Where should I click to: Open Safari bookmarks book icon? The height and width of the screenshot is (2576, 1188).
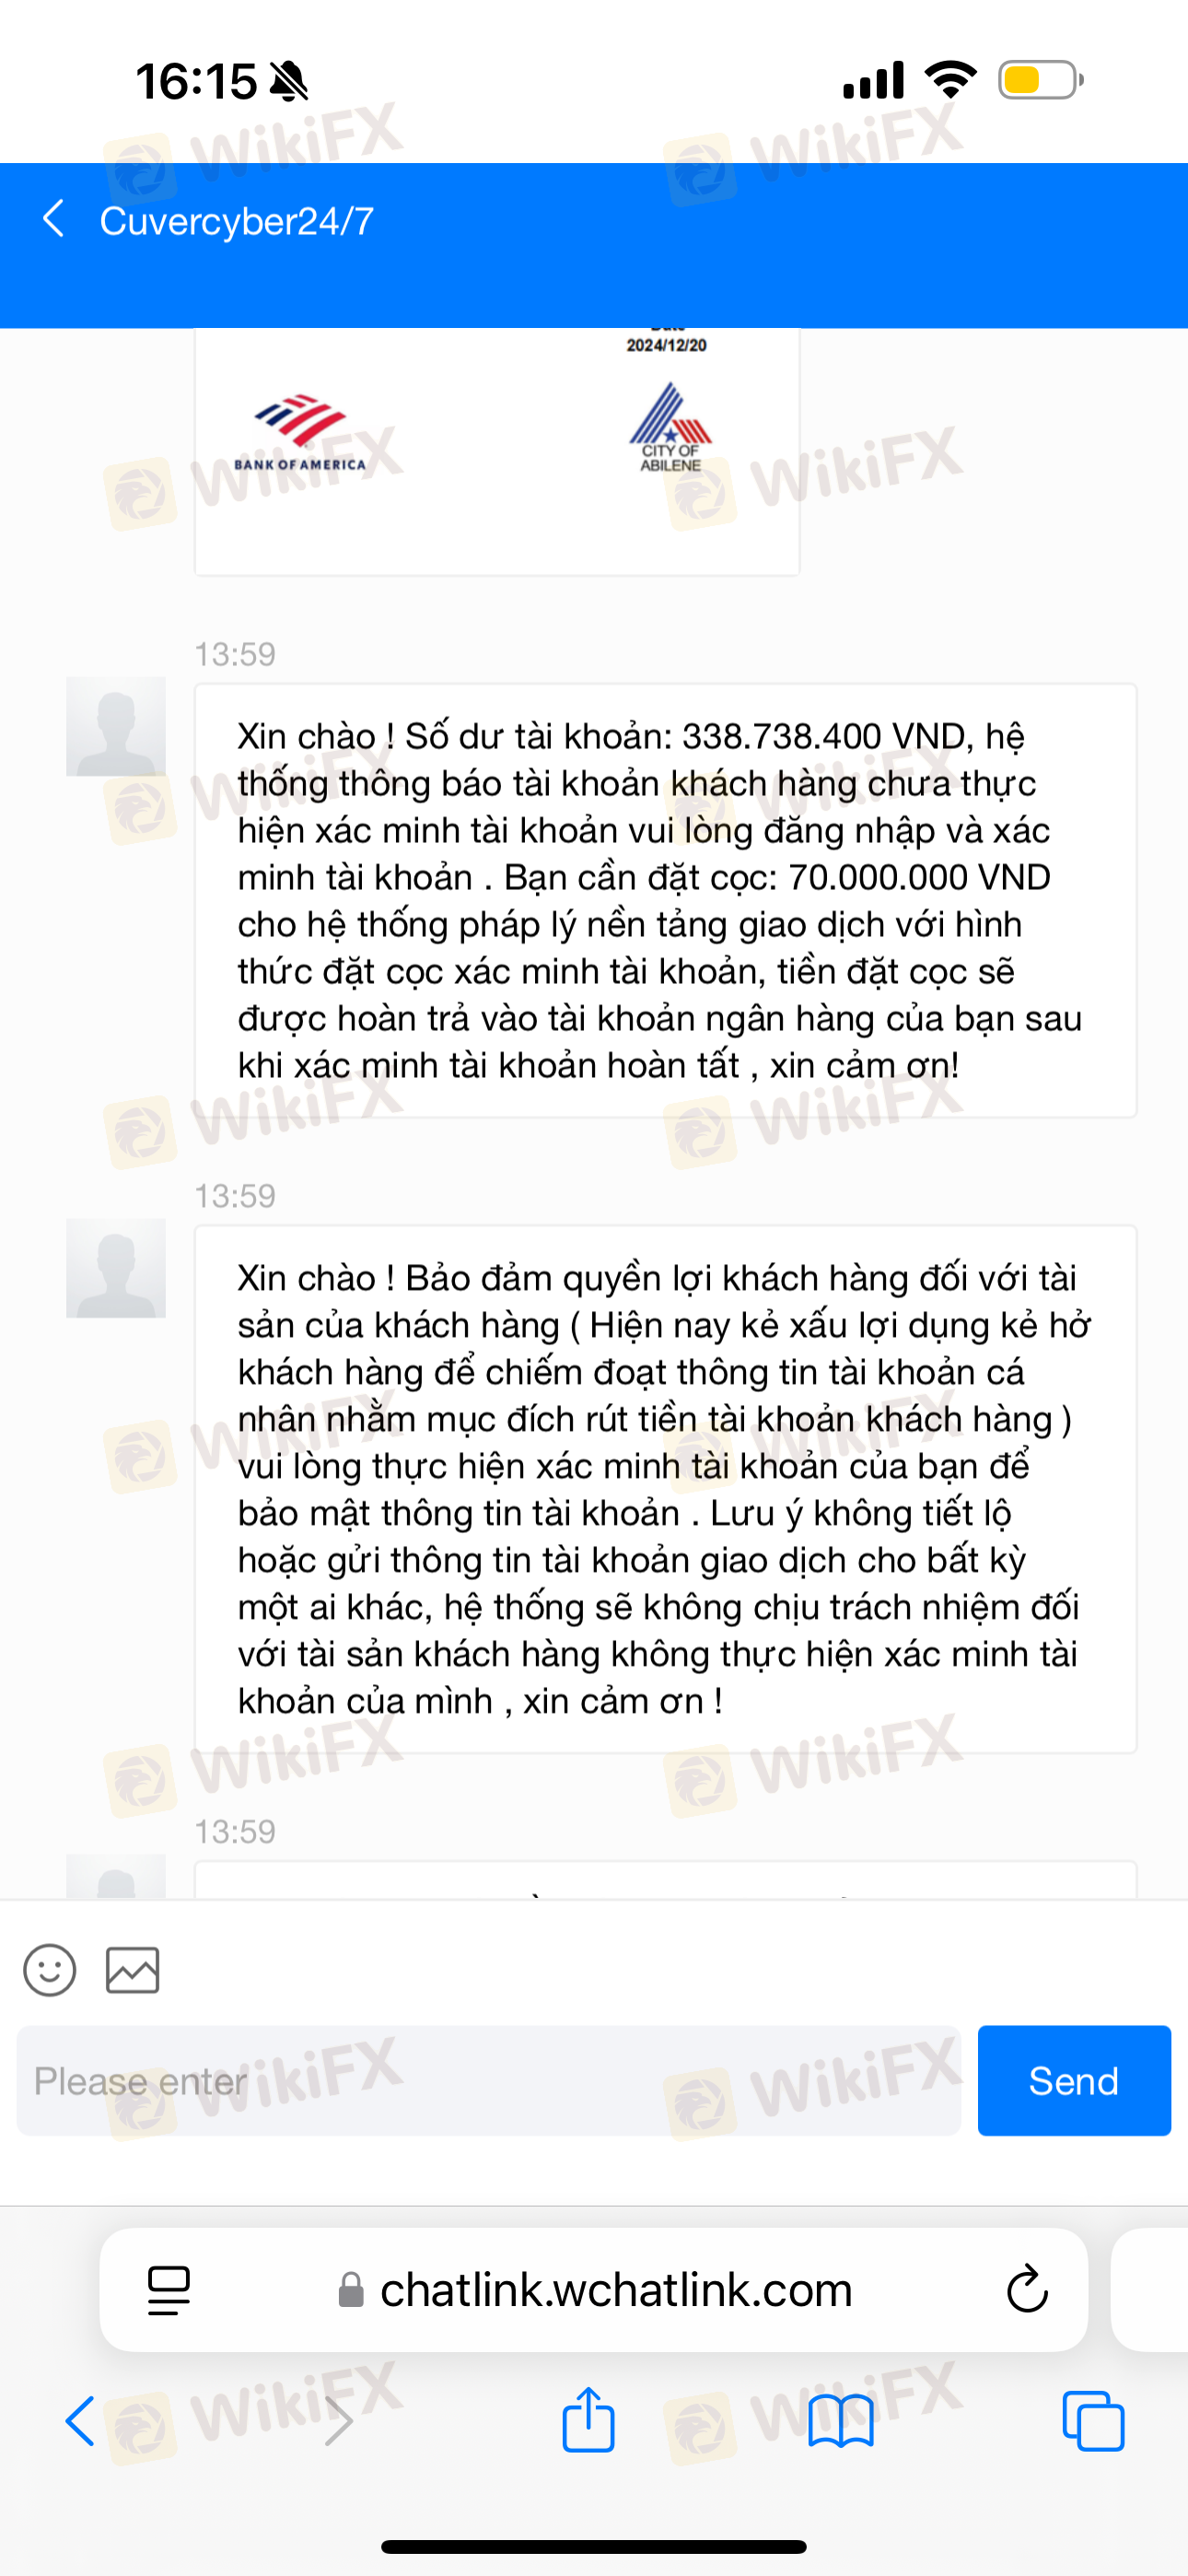coord(841,2422)
